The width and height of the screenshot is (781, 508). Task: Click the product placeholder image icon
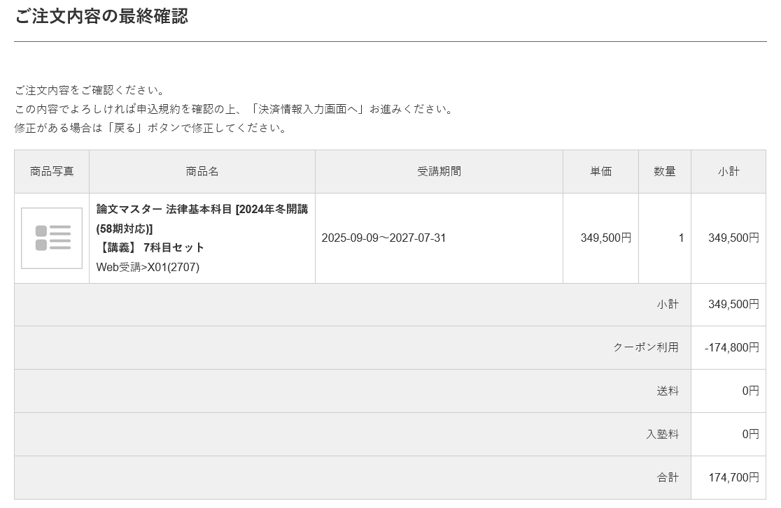tap(52, 238)
